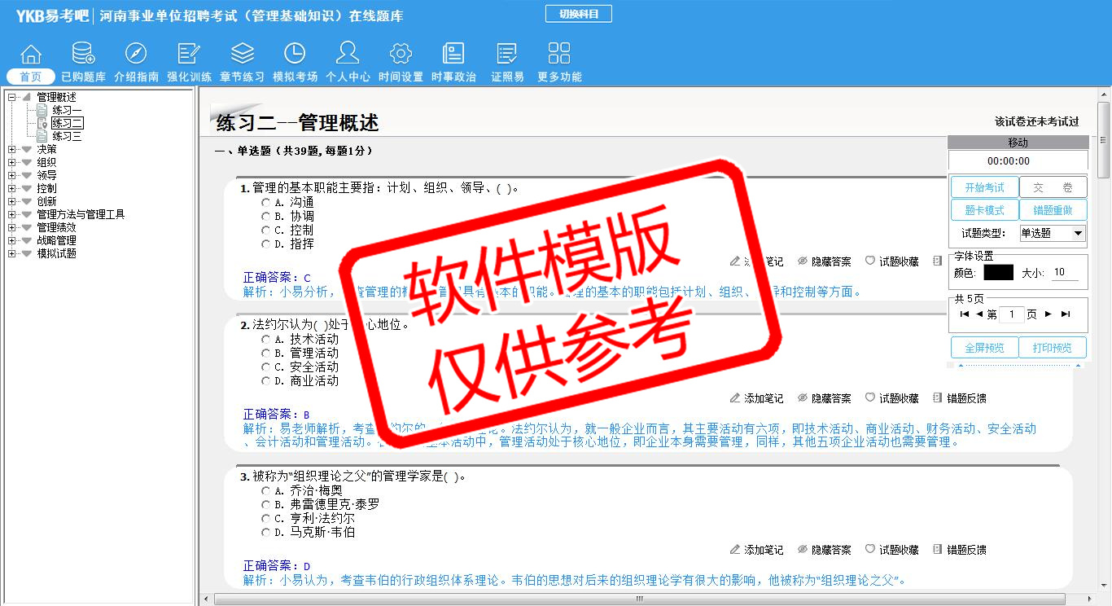This screenshot has height=606, width=1112.
Task: Select option C 控制 for question 1
Action: 266,231
